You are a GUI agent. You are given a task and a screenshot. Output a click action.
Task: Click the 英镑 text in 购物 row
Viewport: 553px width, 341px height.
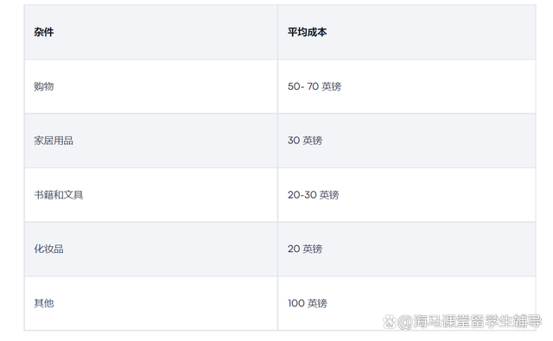pyautogui.click(x=332, y=86)
